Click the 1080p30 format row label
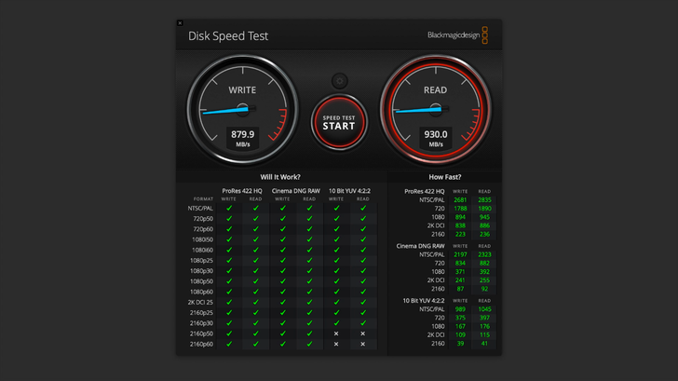The width and height of the screenshot is (678, 381). (201, 271)
